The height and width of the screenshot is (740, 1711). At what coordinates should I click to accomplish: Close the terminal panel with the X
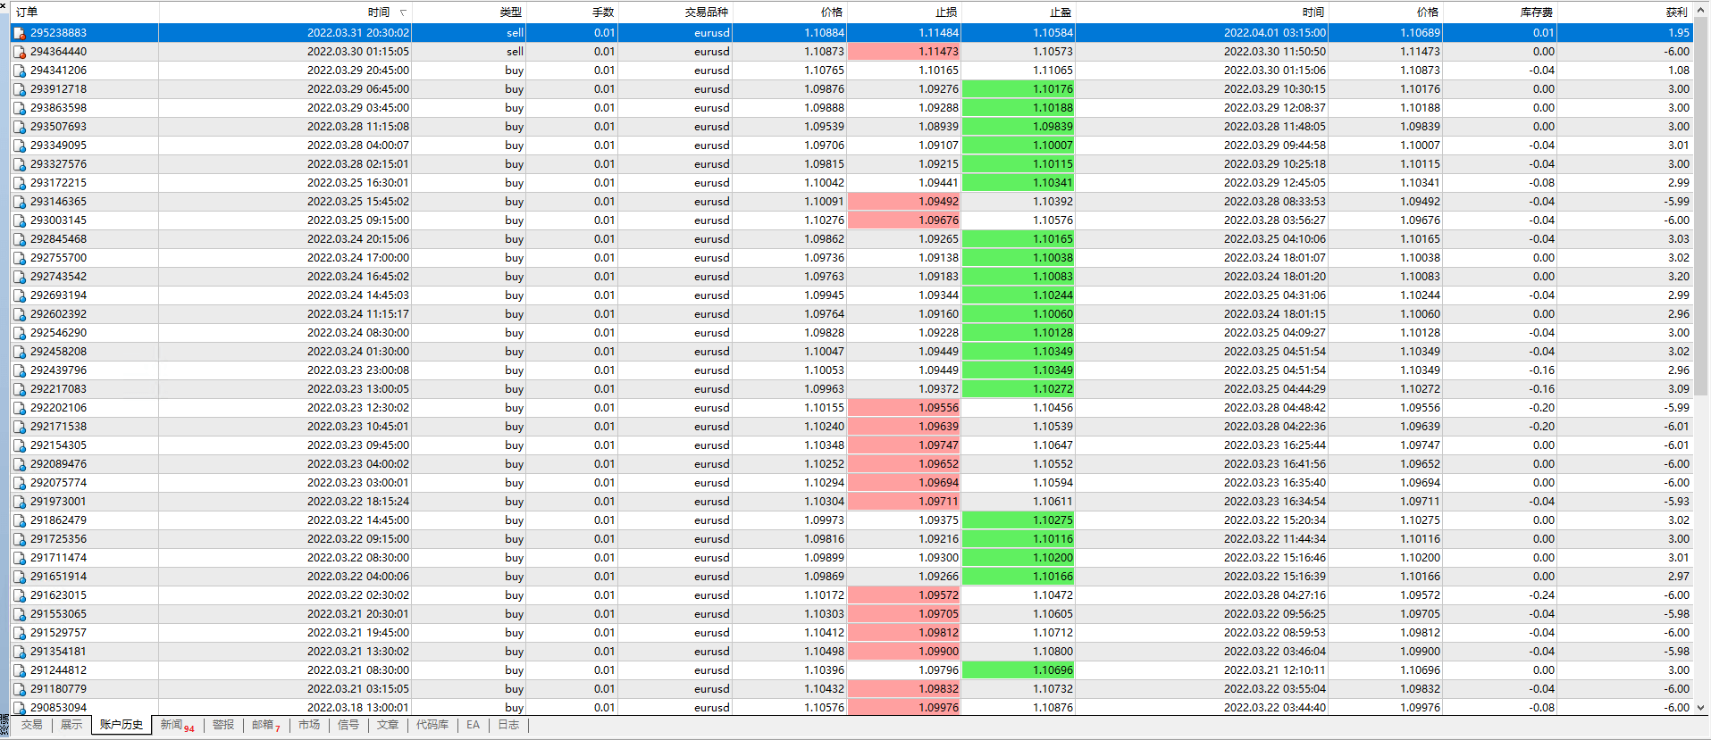coord(4,5)
